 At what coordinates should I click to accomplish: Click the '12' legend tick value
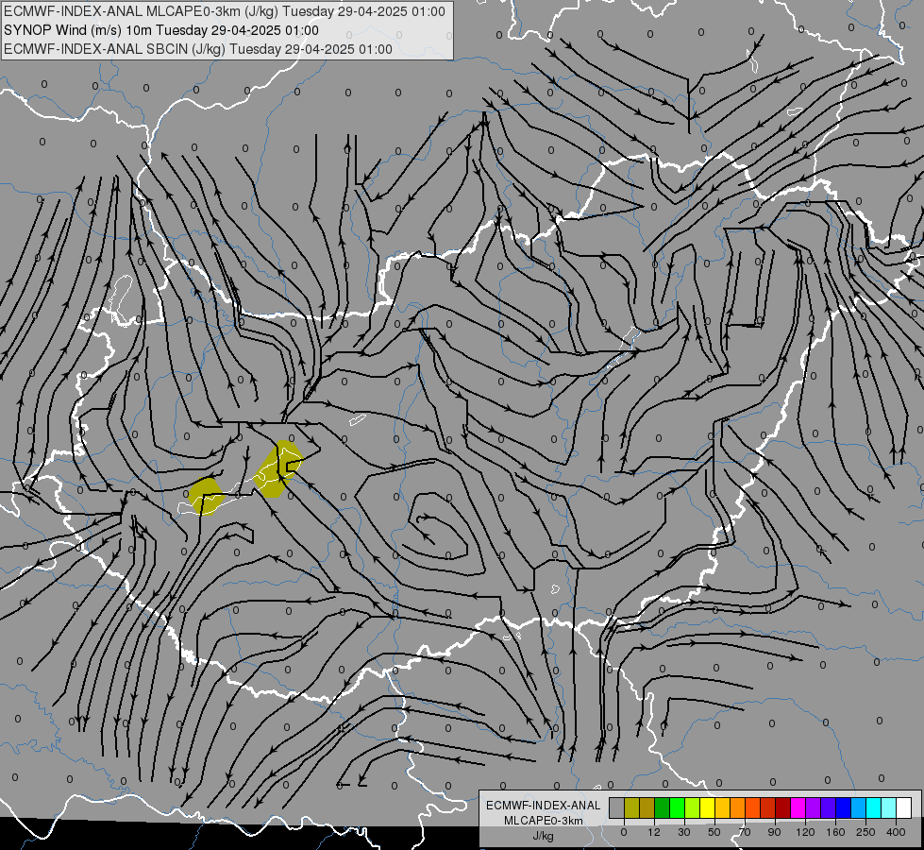pos(654,832)
